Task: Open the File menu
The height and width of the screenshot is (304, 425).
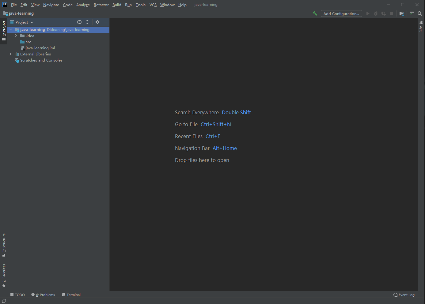Action: (14, 5)
